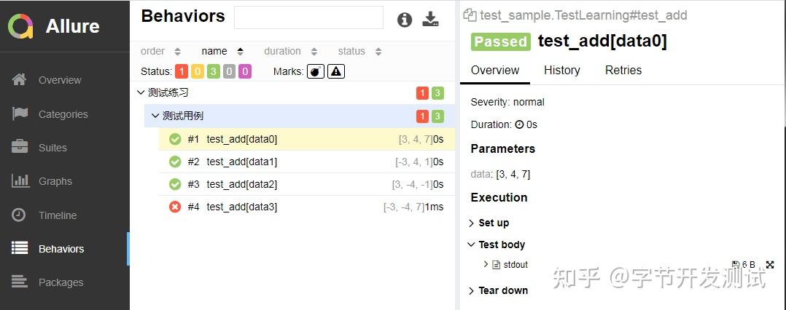Viewport: 786px width, 310px height.
Task: Open Graphs via its bar chart icon
Action: point(20,180)
